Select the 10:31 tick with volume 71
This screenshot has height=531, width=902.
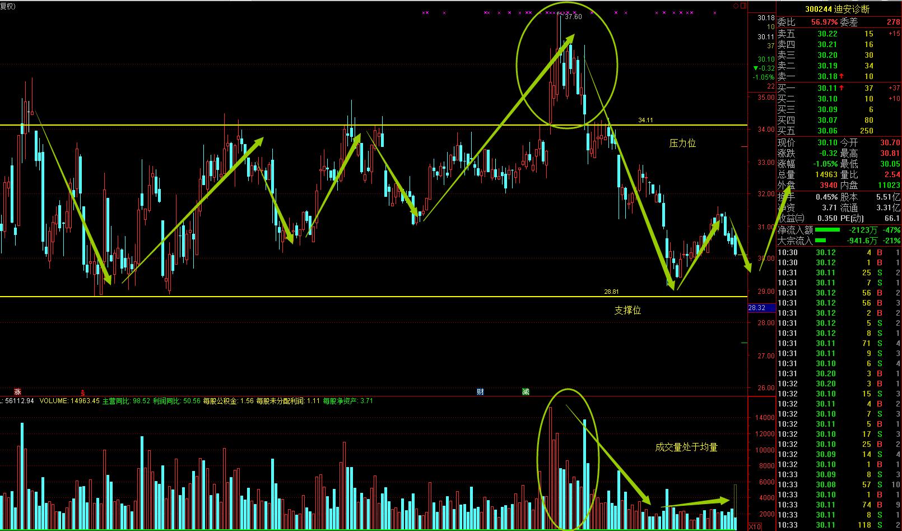(x=839, y=343)
